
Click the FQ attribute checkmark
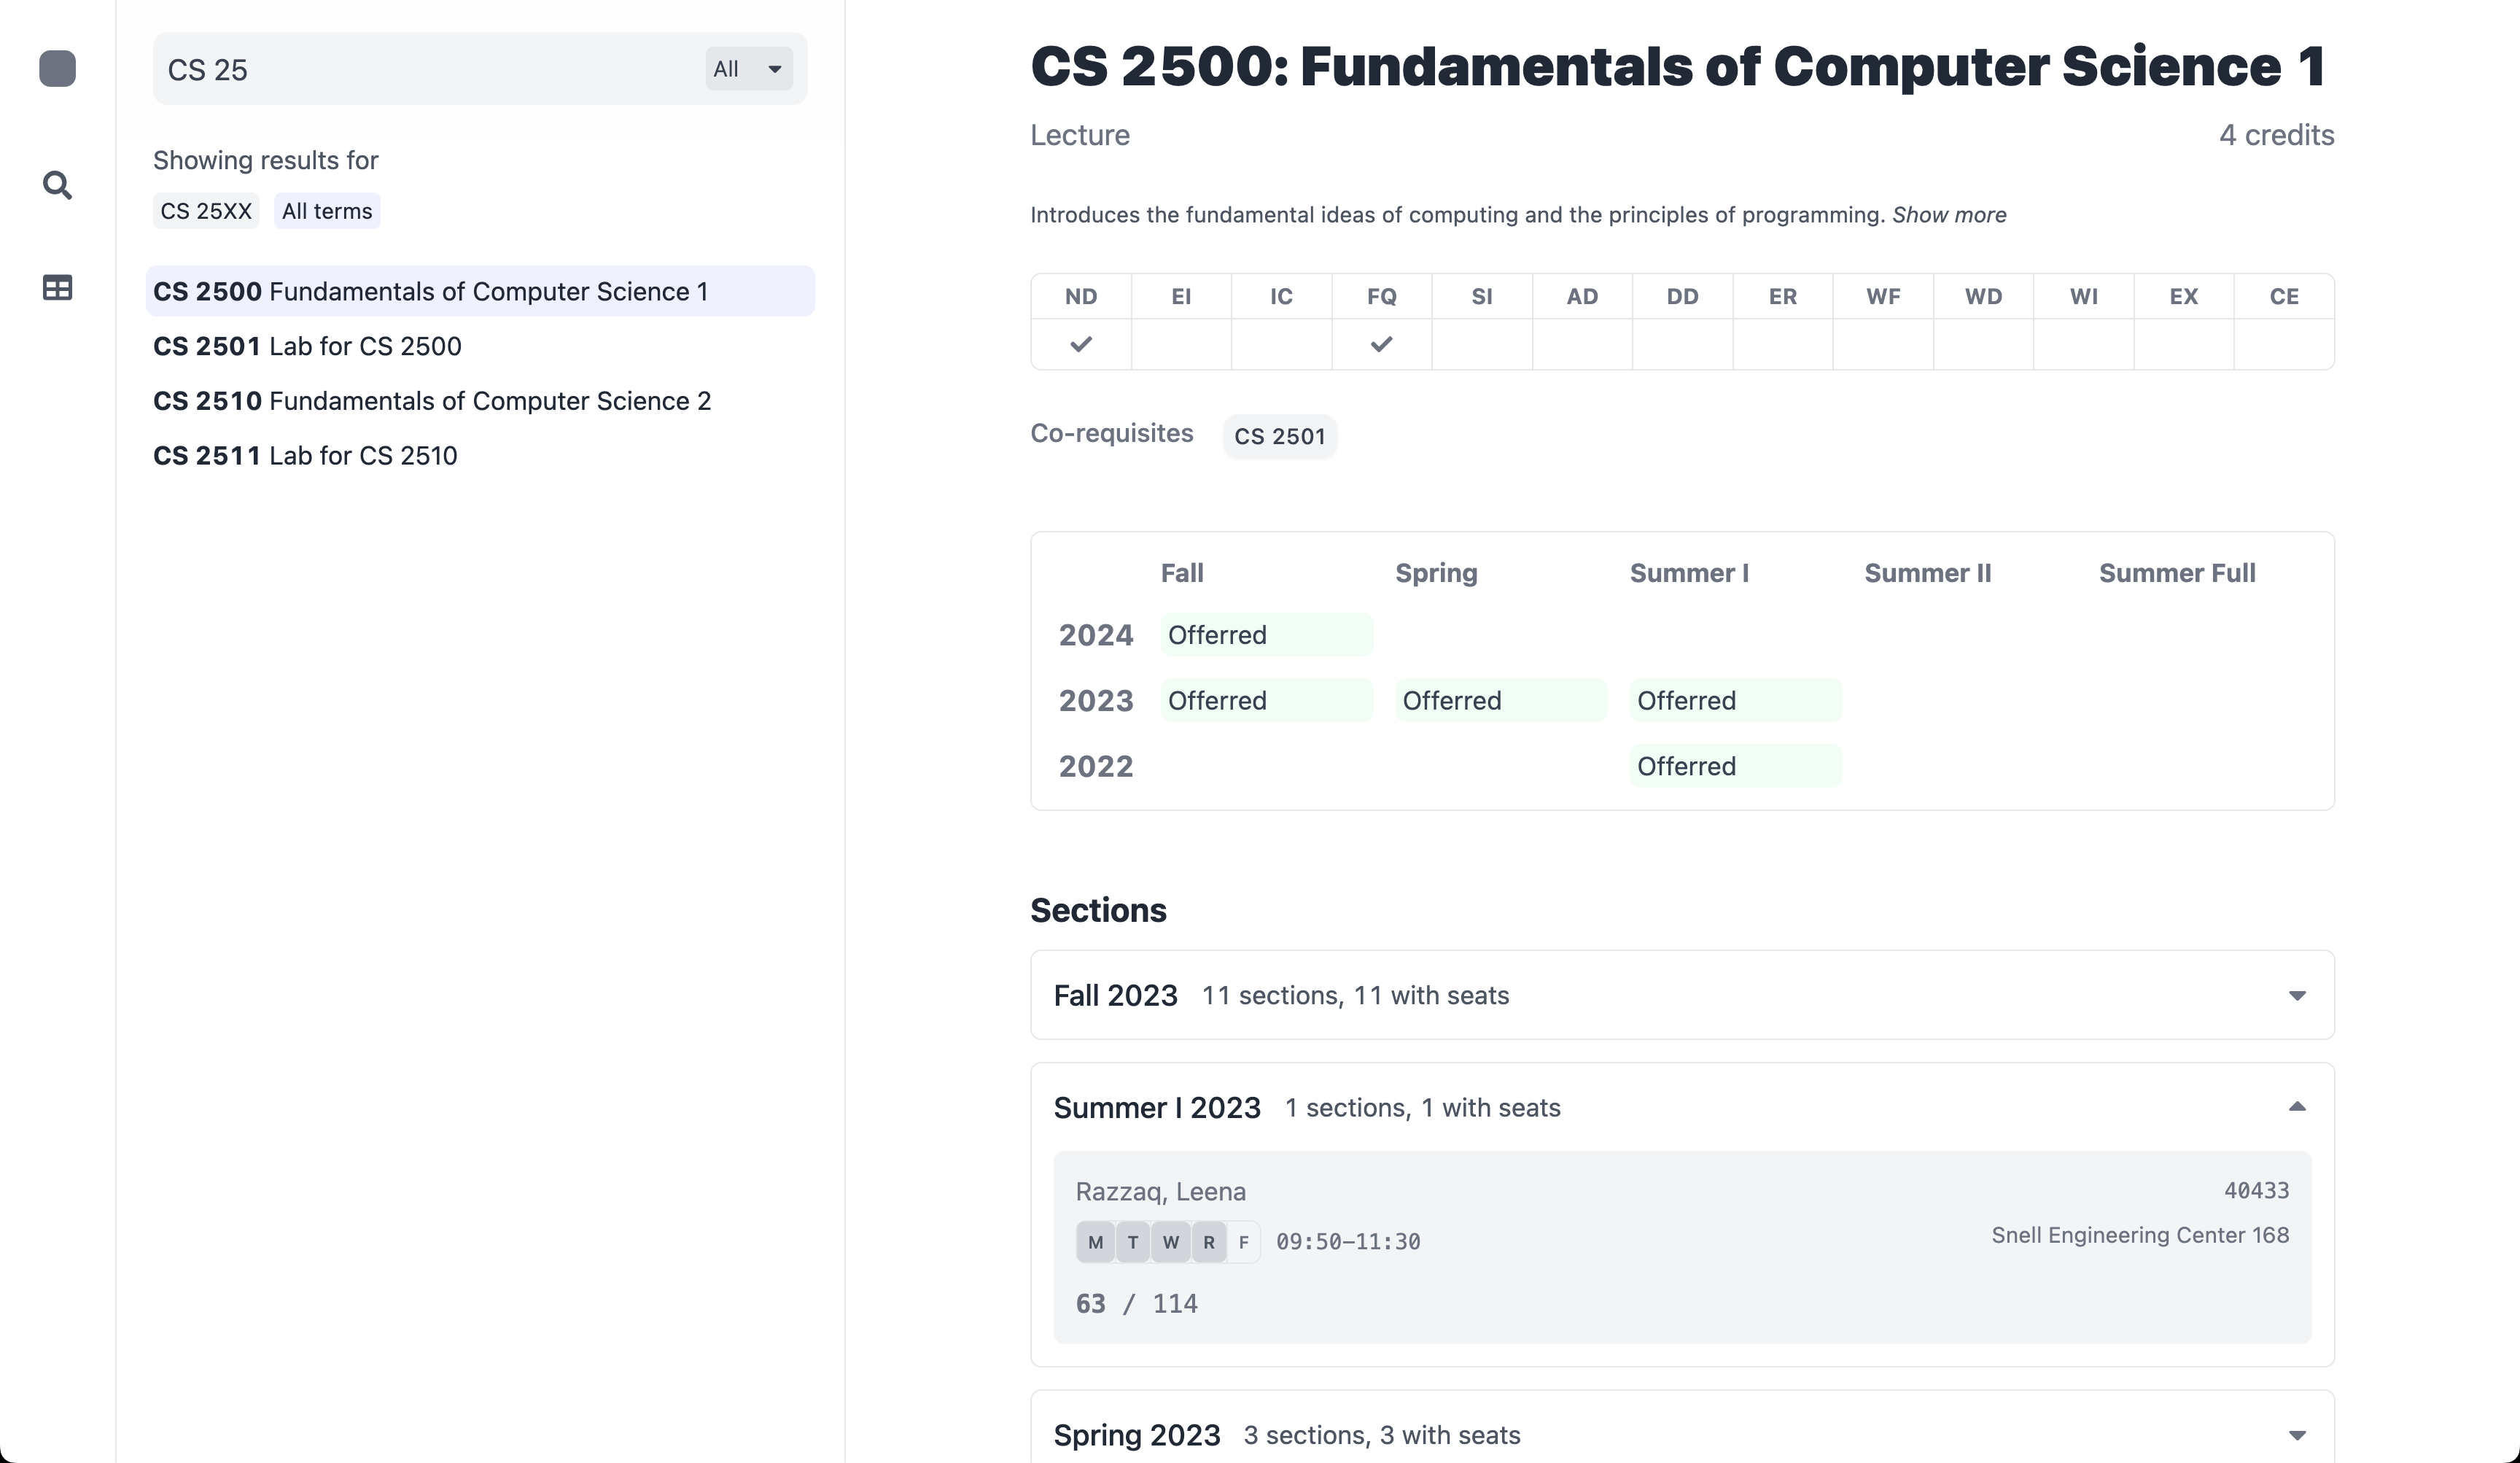[x=1381, y=344]
